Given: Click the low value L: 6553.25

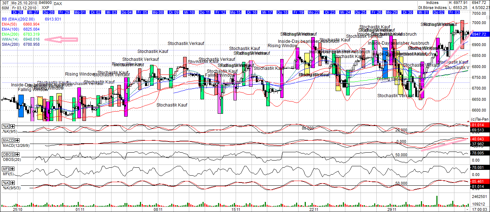Looking at the screenshot, I should coord(458,7).
